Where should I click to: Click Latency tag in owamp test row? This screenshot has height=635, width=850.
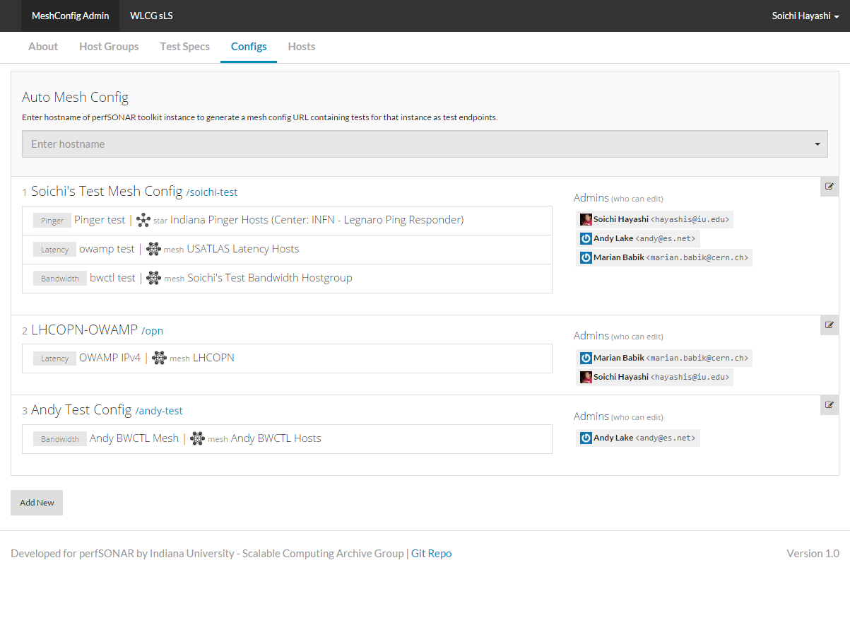click(x=54, y=250)
